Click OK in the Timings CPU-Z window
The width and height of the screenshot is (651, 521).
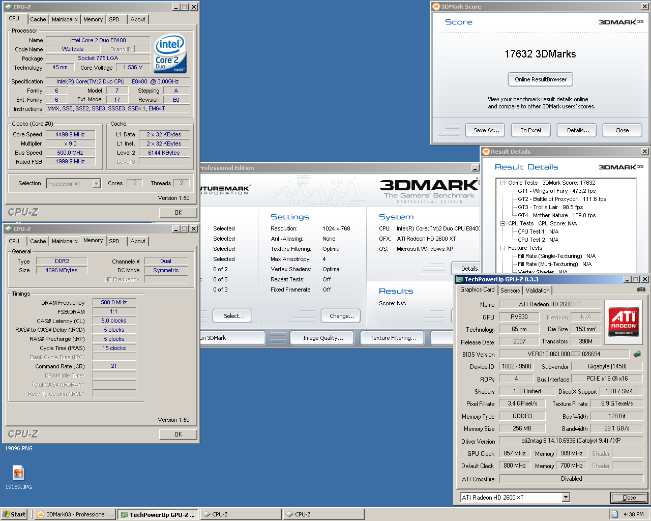click(178, 435)
